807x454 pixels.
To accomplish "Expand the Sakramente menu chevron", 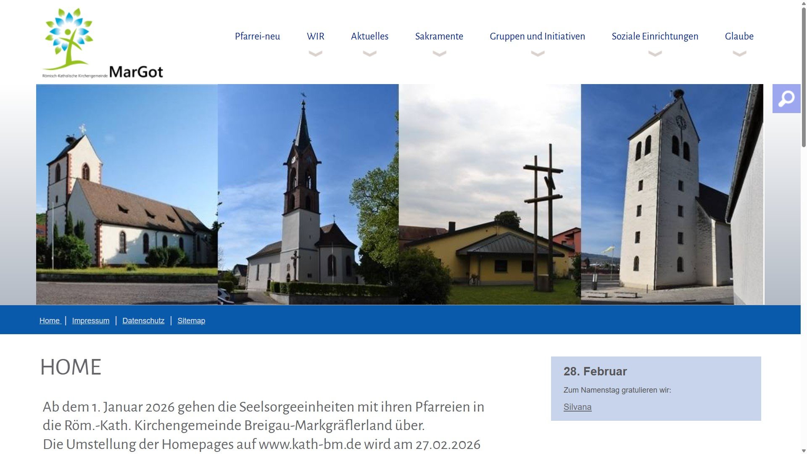I will [x=439, y=53].
